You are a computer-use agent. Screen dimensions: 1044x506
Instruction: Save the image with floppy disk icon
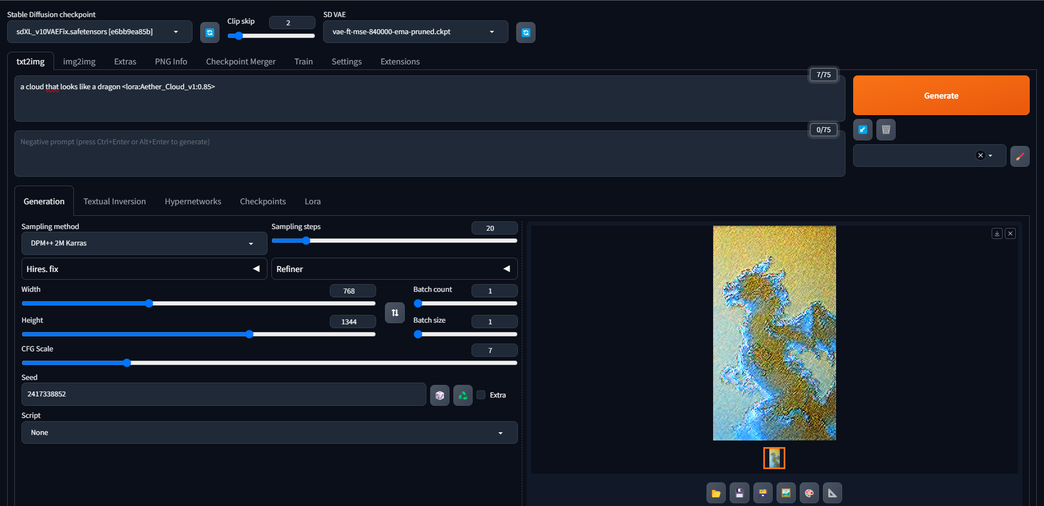pyautogui.click(x=740, y=493)
